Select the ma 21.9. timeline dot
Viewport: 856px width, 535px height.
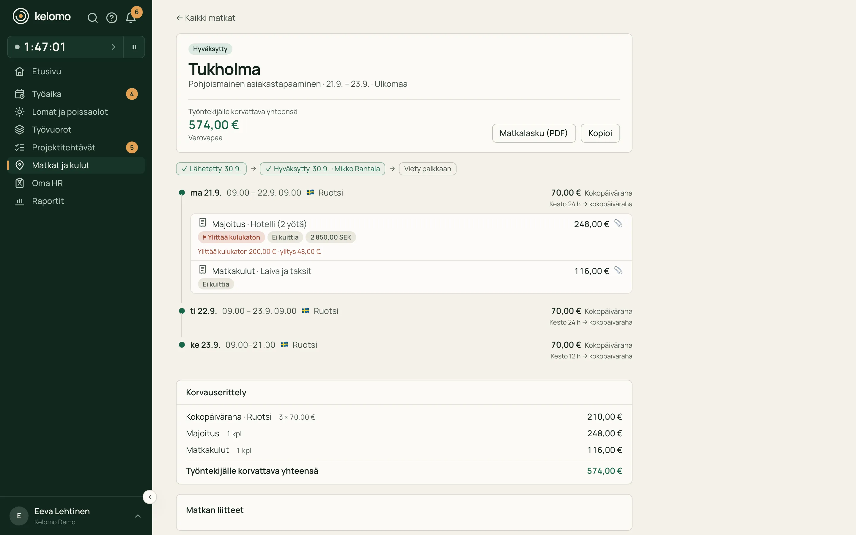tap(182, 193)
